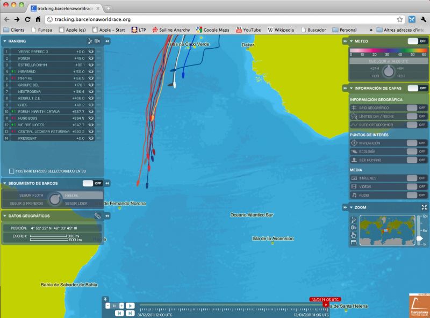The width and height of the screenshot is (430, 318).
Task: Click the fullscreen icon in Zoom panel
Action: (x=424, y=207)
